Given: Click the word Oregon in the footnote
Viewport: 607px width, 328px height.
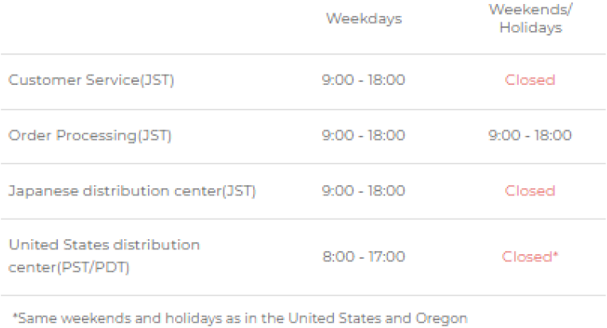Looking at the screenshot, I should (x=442, y=318).
